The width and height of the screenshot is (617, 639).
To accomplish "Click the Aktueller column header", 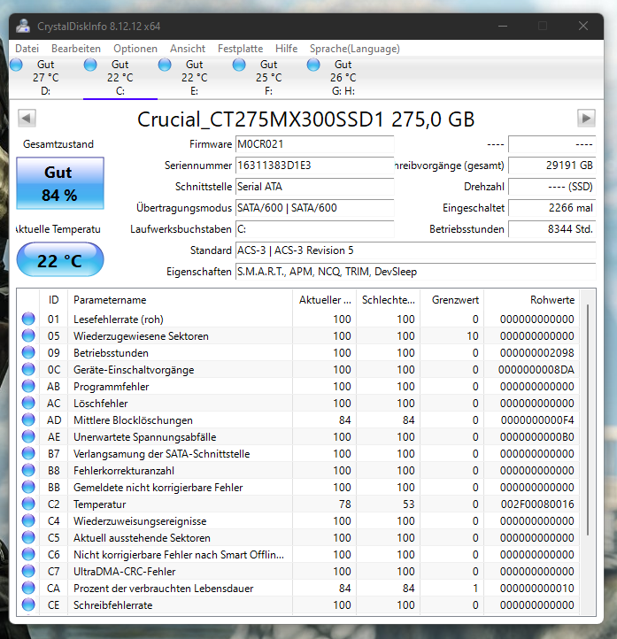I will pos(324,300).
